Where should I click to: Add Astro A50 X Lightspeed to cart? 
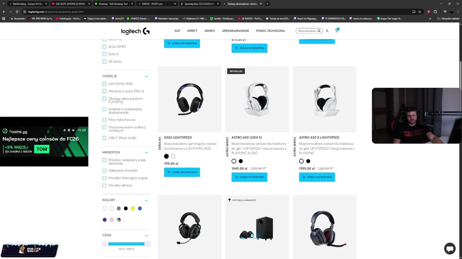(x=317, y=177)
